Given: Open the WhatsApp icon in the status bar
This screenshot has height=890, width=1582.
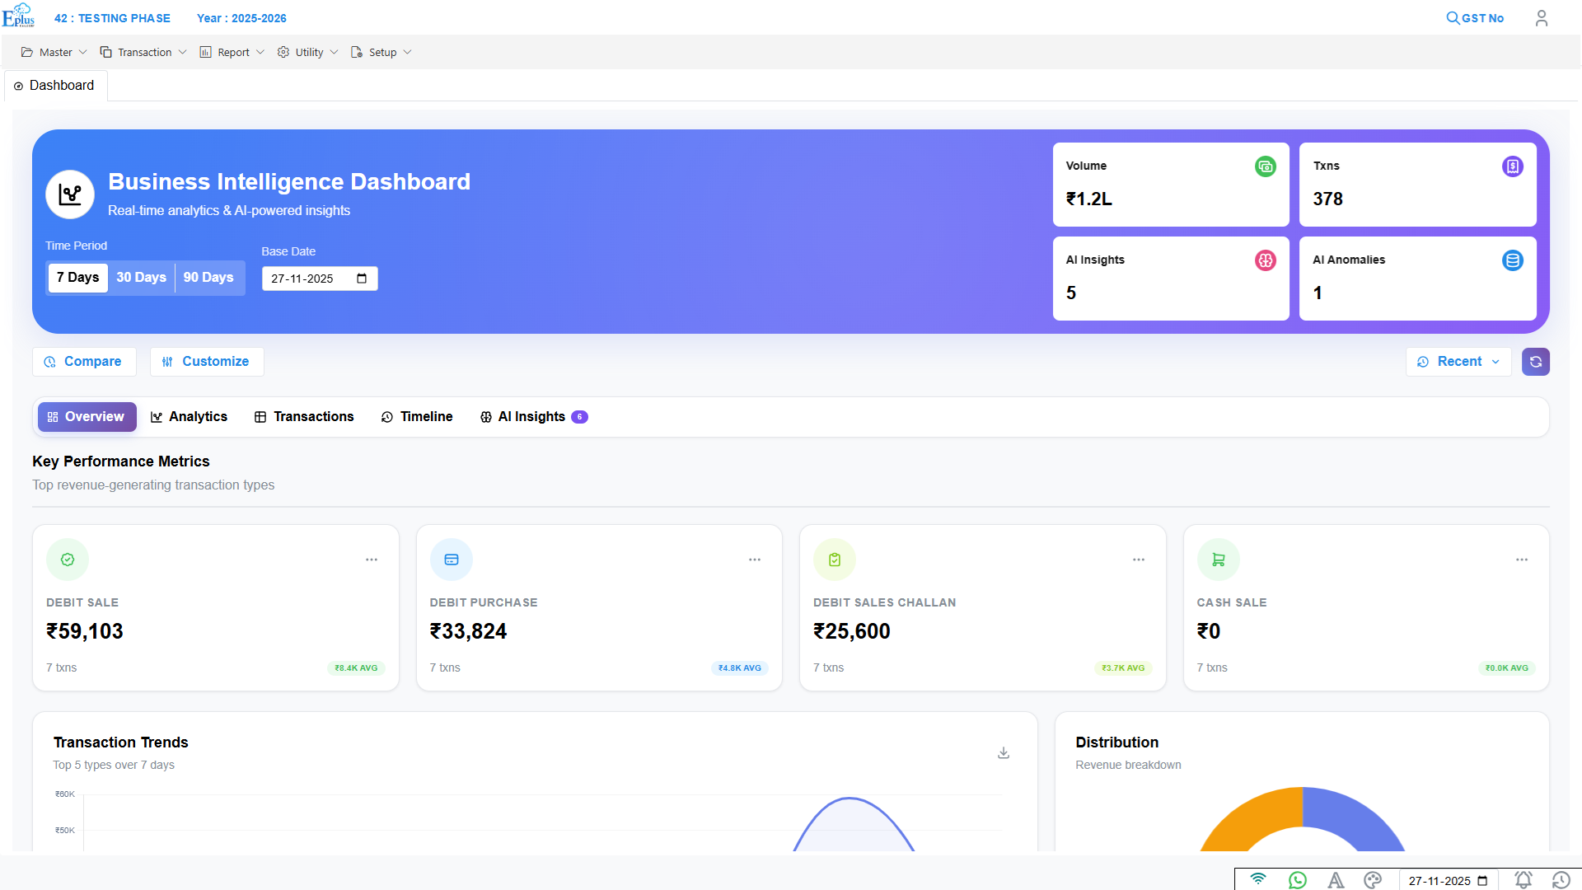Looking at the screenshot, I should point(1296,880).
